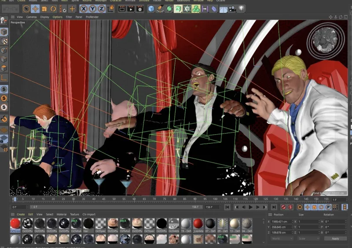Add a cube primitive object
The width and height of the screenshot is (352, 248).
(151, 9)
